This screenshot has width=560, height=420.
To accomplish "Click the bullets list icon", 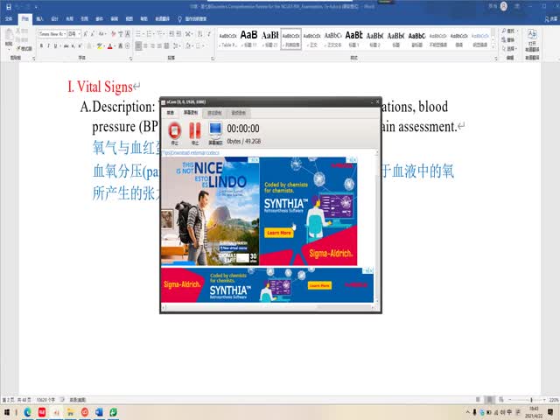I will tap(138, 34).
